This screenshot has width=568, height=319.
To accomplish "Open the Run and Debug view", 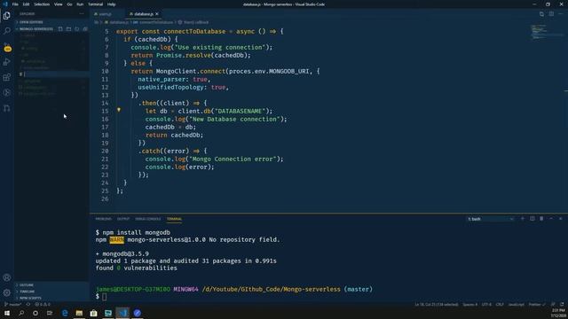I will click(x=7, y=62).
